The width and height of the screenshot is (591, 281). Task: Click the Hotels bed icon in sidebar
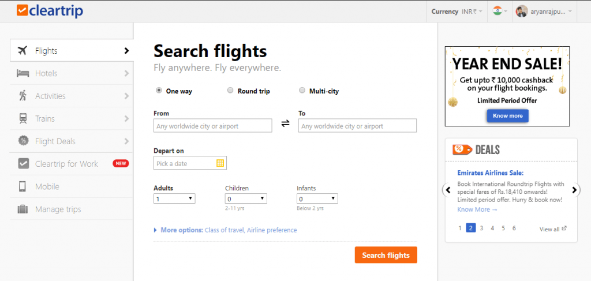pos(23,73)
